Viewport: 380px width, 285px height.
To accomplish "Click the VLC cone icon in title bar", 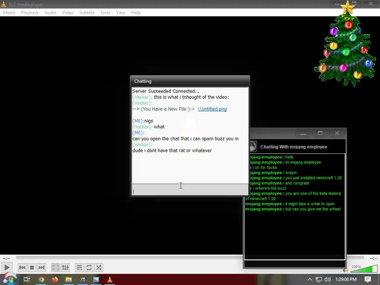I will point(4,4).
